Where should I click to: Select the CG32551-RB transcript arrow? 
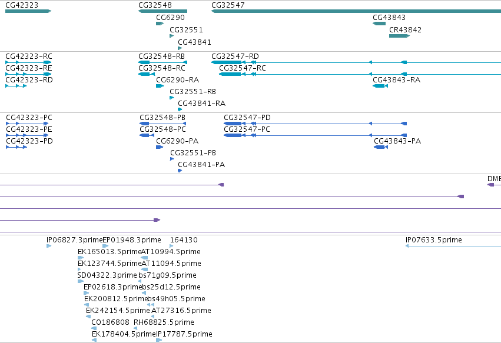[x=171, y=98]
